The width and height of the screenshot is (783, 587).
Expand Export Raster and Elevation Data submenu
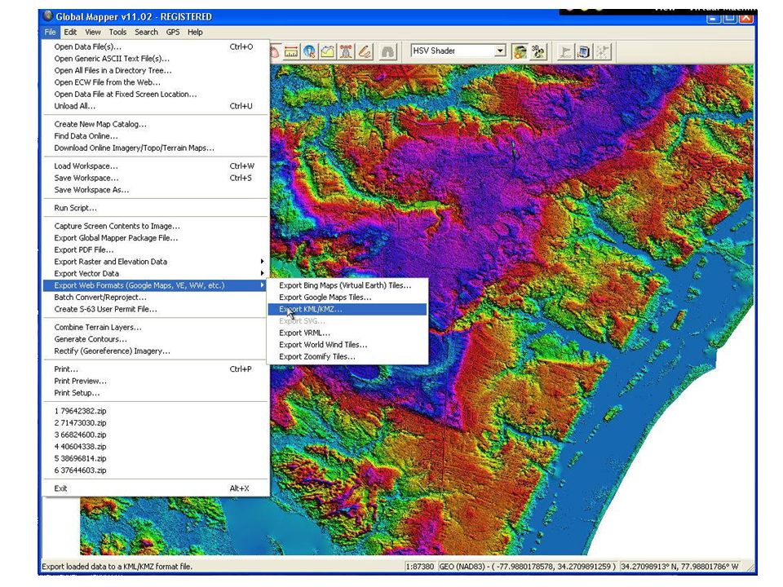[x=155, y=262]
